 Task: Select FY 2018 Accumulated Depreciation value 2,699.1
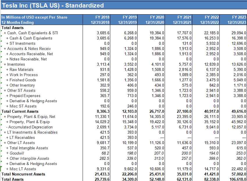(103, 127)
